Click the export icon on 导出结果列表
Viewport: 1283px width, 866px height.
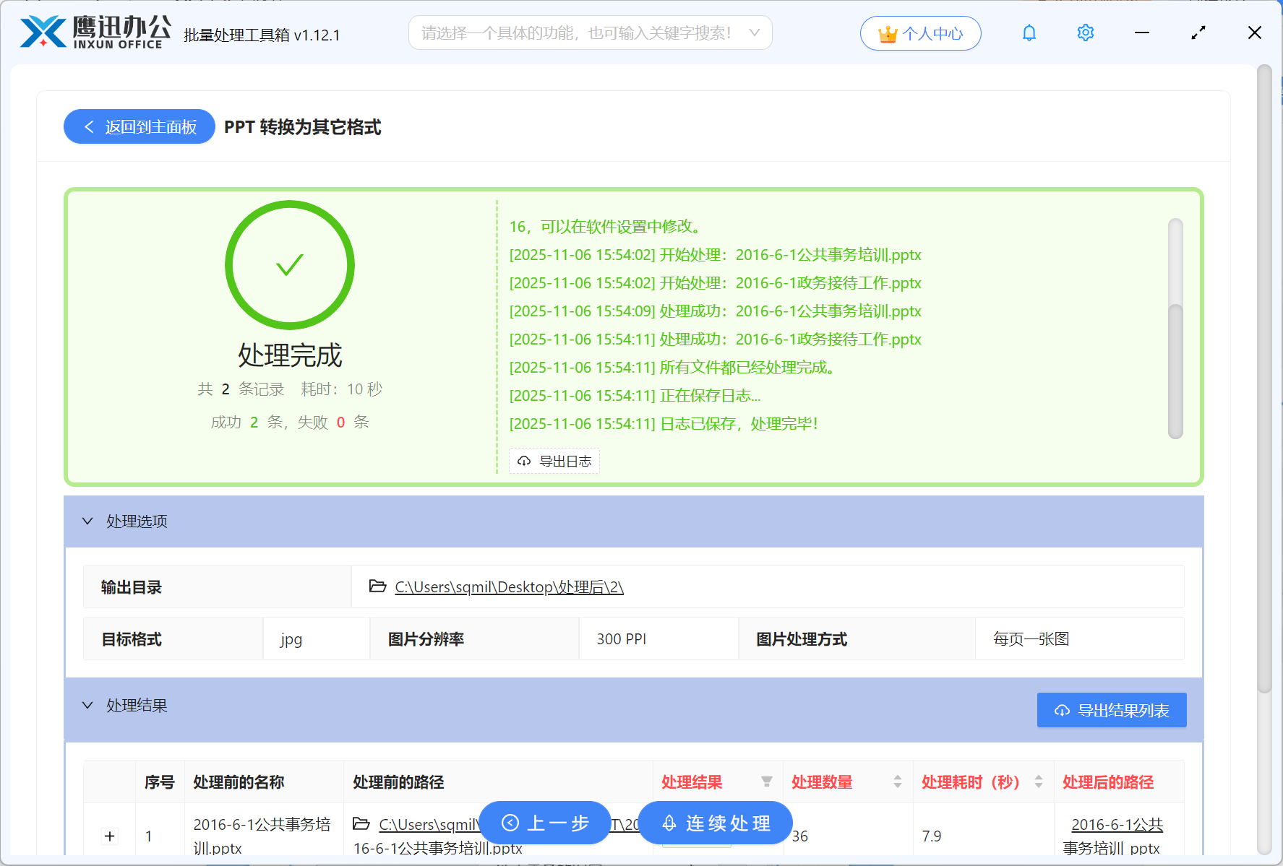coord(1061,710)
